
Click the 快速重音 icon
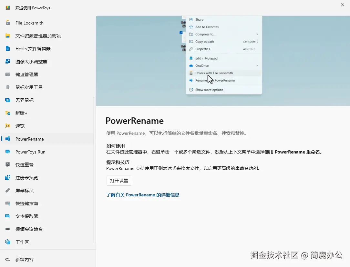coord(8,164)
